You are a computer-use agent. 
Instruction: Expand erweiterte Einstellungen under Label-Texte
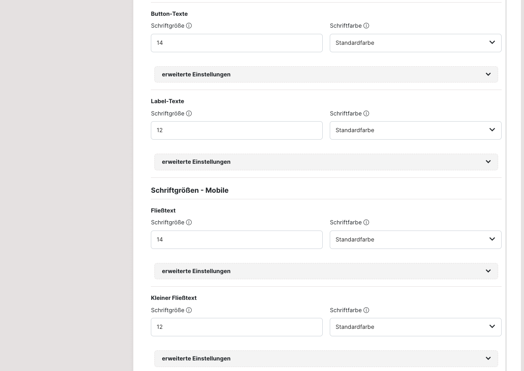326,162
